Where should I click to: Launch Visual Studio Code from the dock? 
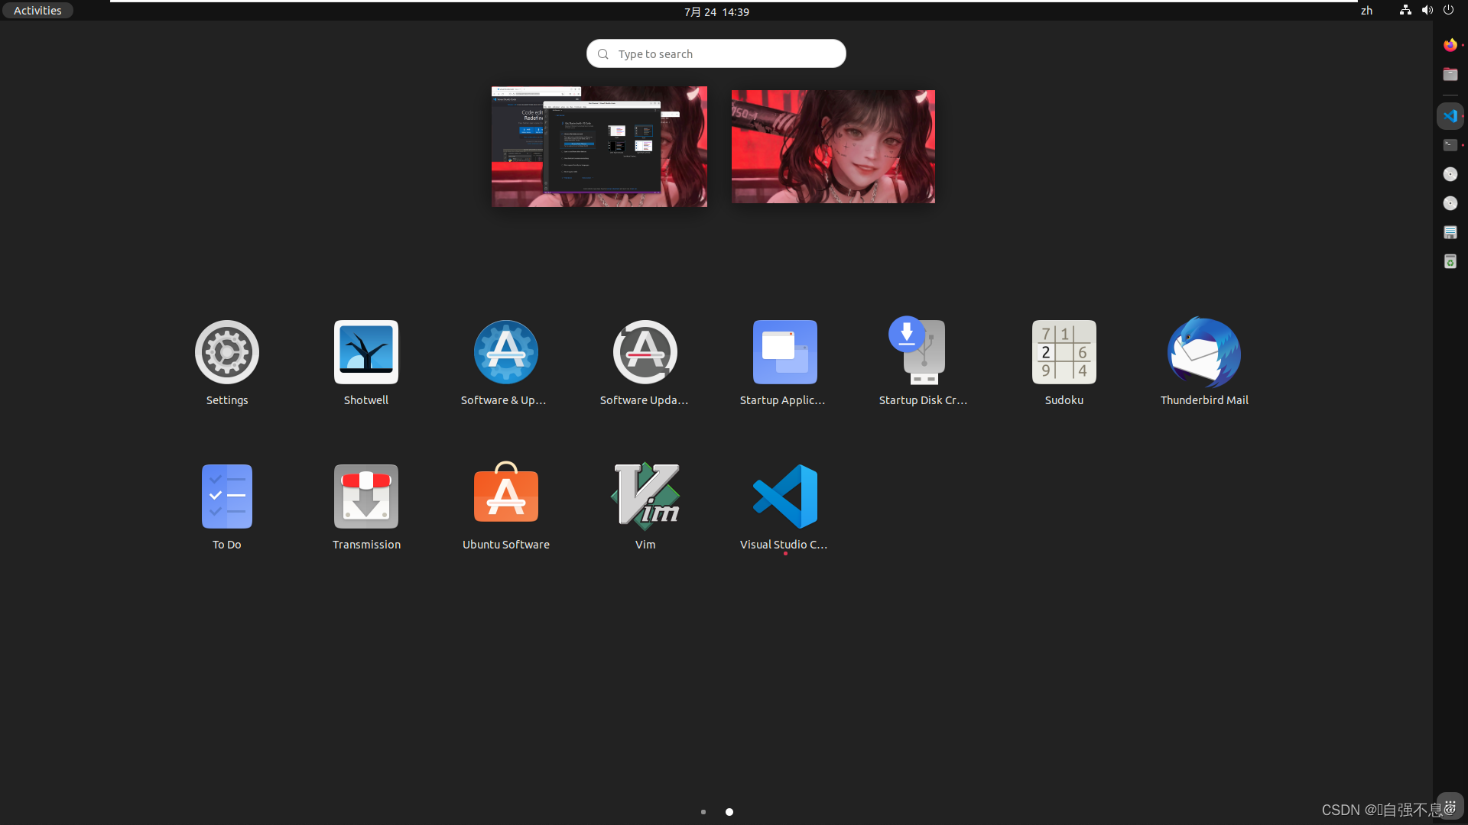pyautogui.click(x=1451, y=115)
